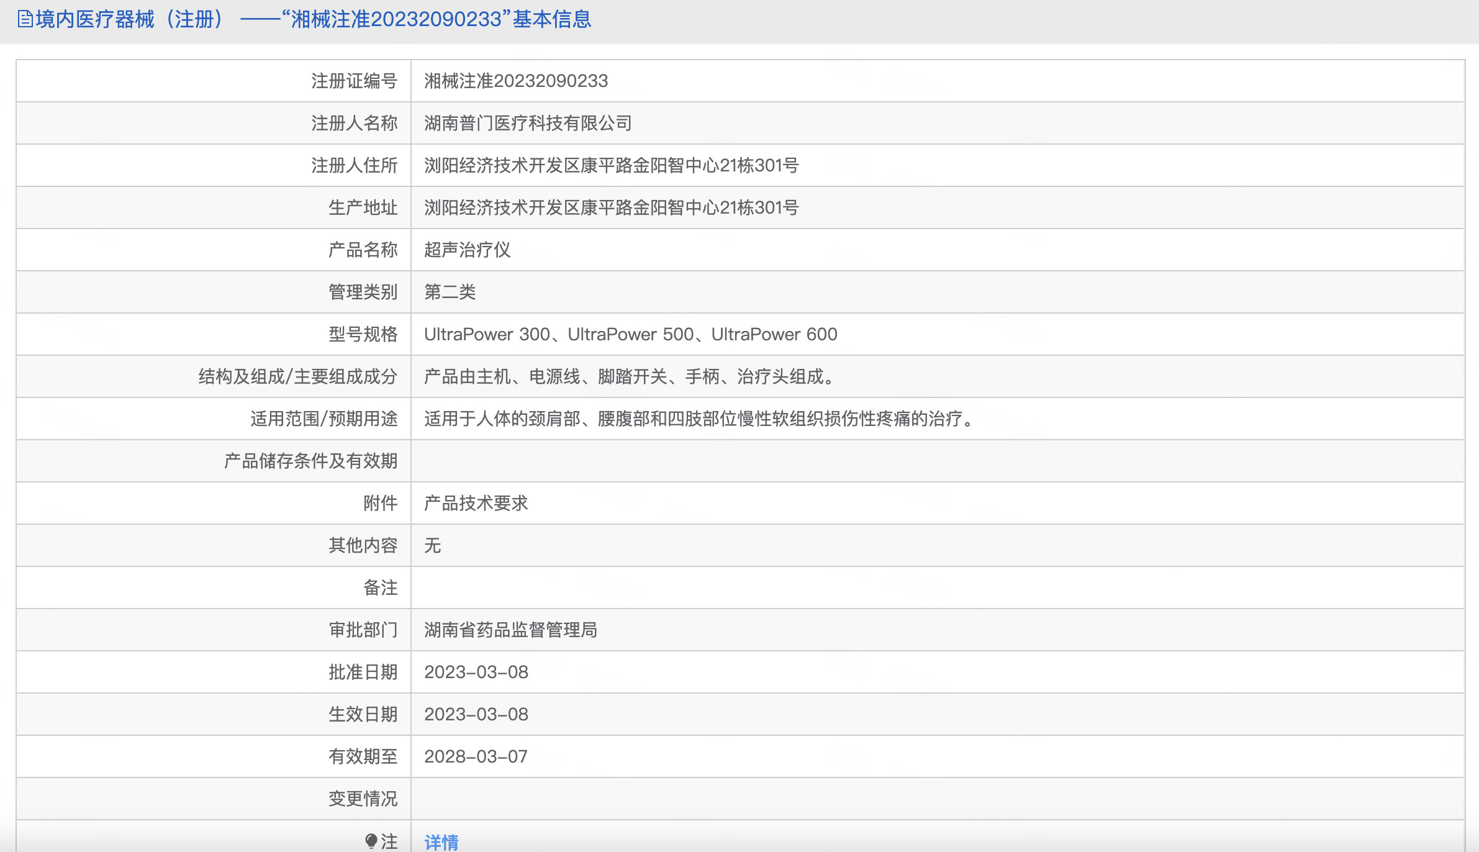Click the 注册人住所 label
The height and width of the screenshot is (852, 1479).
point(355,165)
